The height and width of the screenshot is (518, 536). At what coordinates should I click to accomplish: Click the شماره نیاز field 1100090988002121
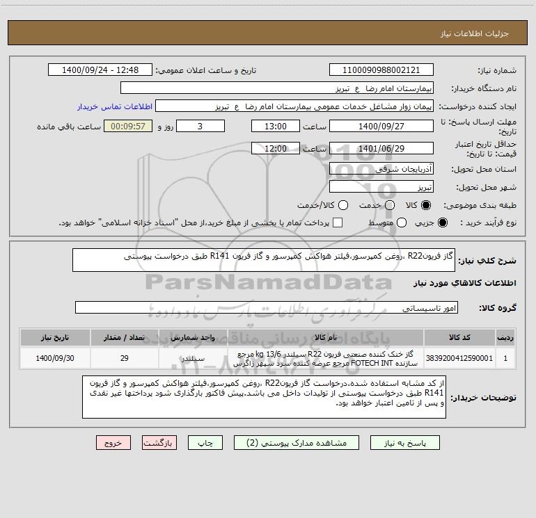pos(381,70)
